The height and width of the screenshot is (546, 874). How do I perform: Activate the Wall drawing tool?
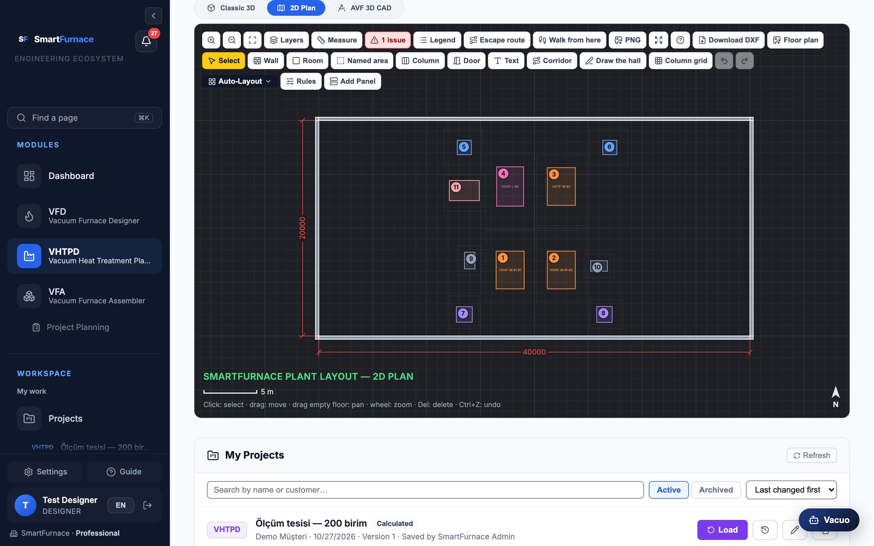pos(266,61)
